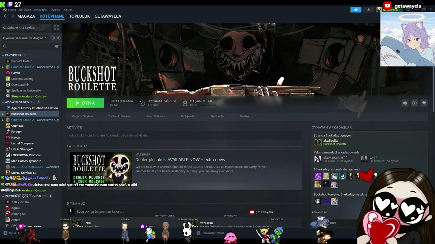
Task: Select Overwatch in the library list
Action: click(x=20, y=84)
